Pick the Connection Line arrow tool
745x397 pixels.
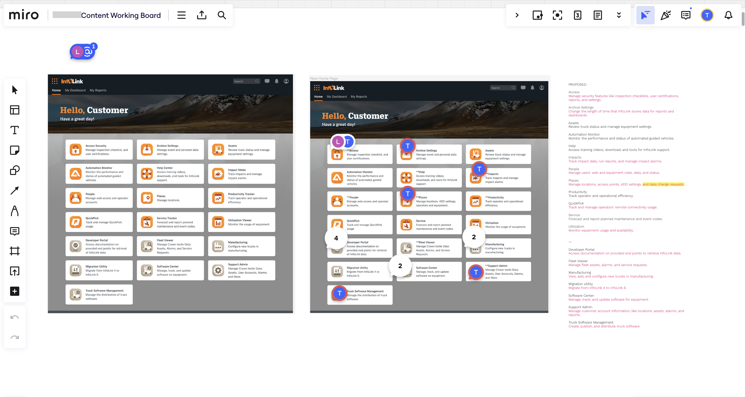click(15, 190)
